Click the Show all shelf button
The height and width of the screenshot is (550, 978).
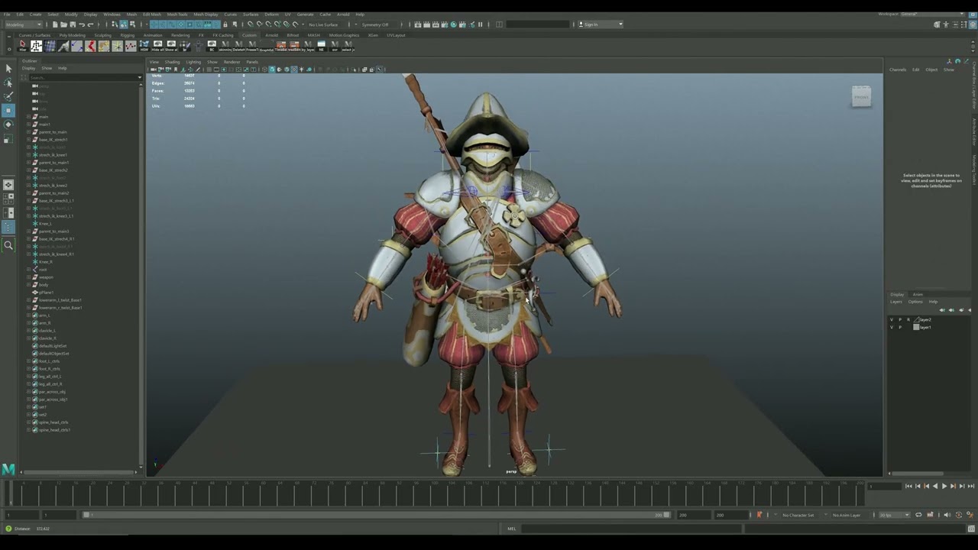pos(171,46)
